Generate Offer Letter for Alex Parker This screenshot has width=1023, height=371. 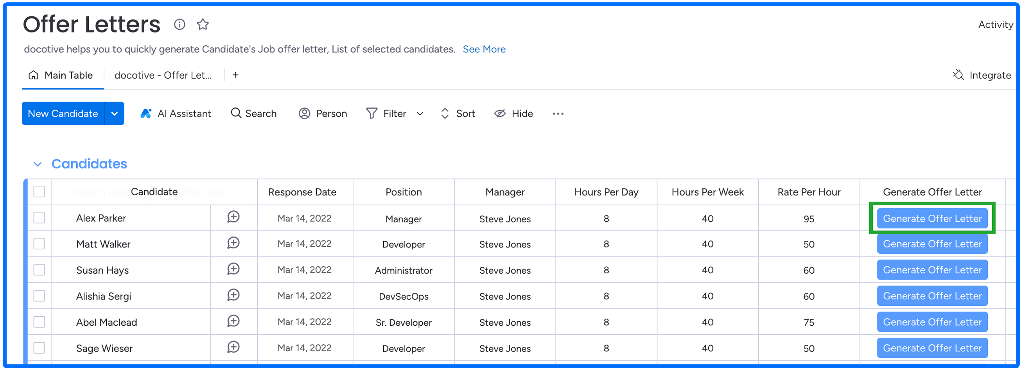click(x=932, y=219)
